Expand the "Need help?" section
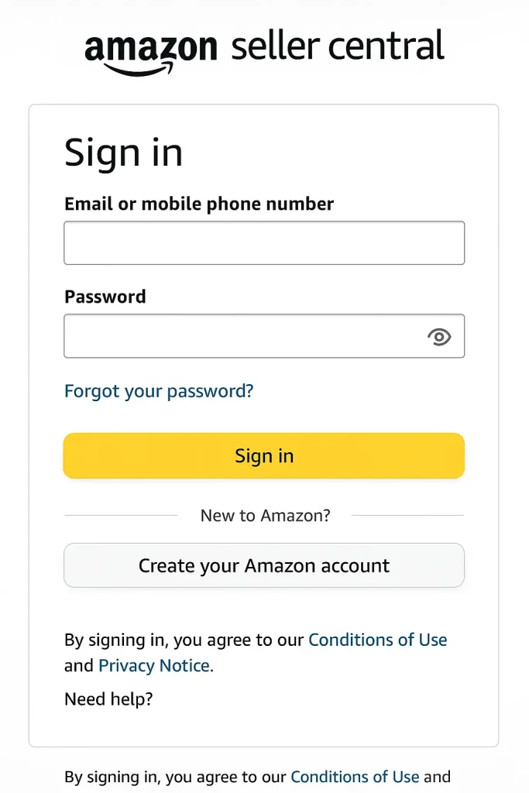The image size is (529, 793). point(108,699)
